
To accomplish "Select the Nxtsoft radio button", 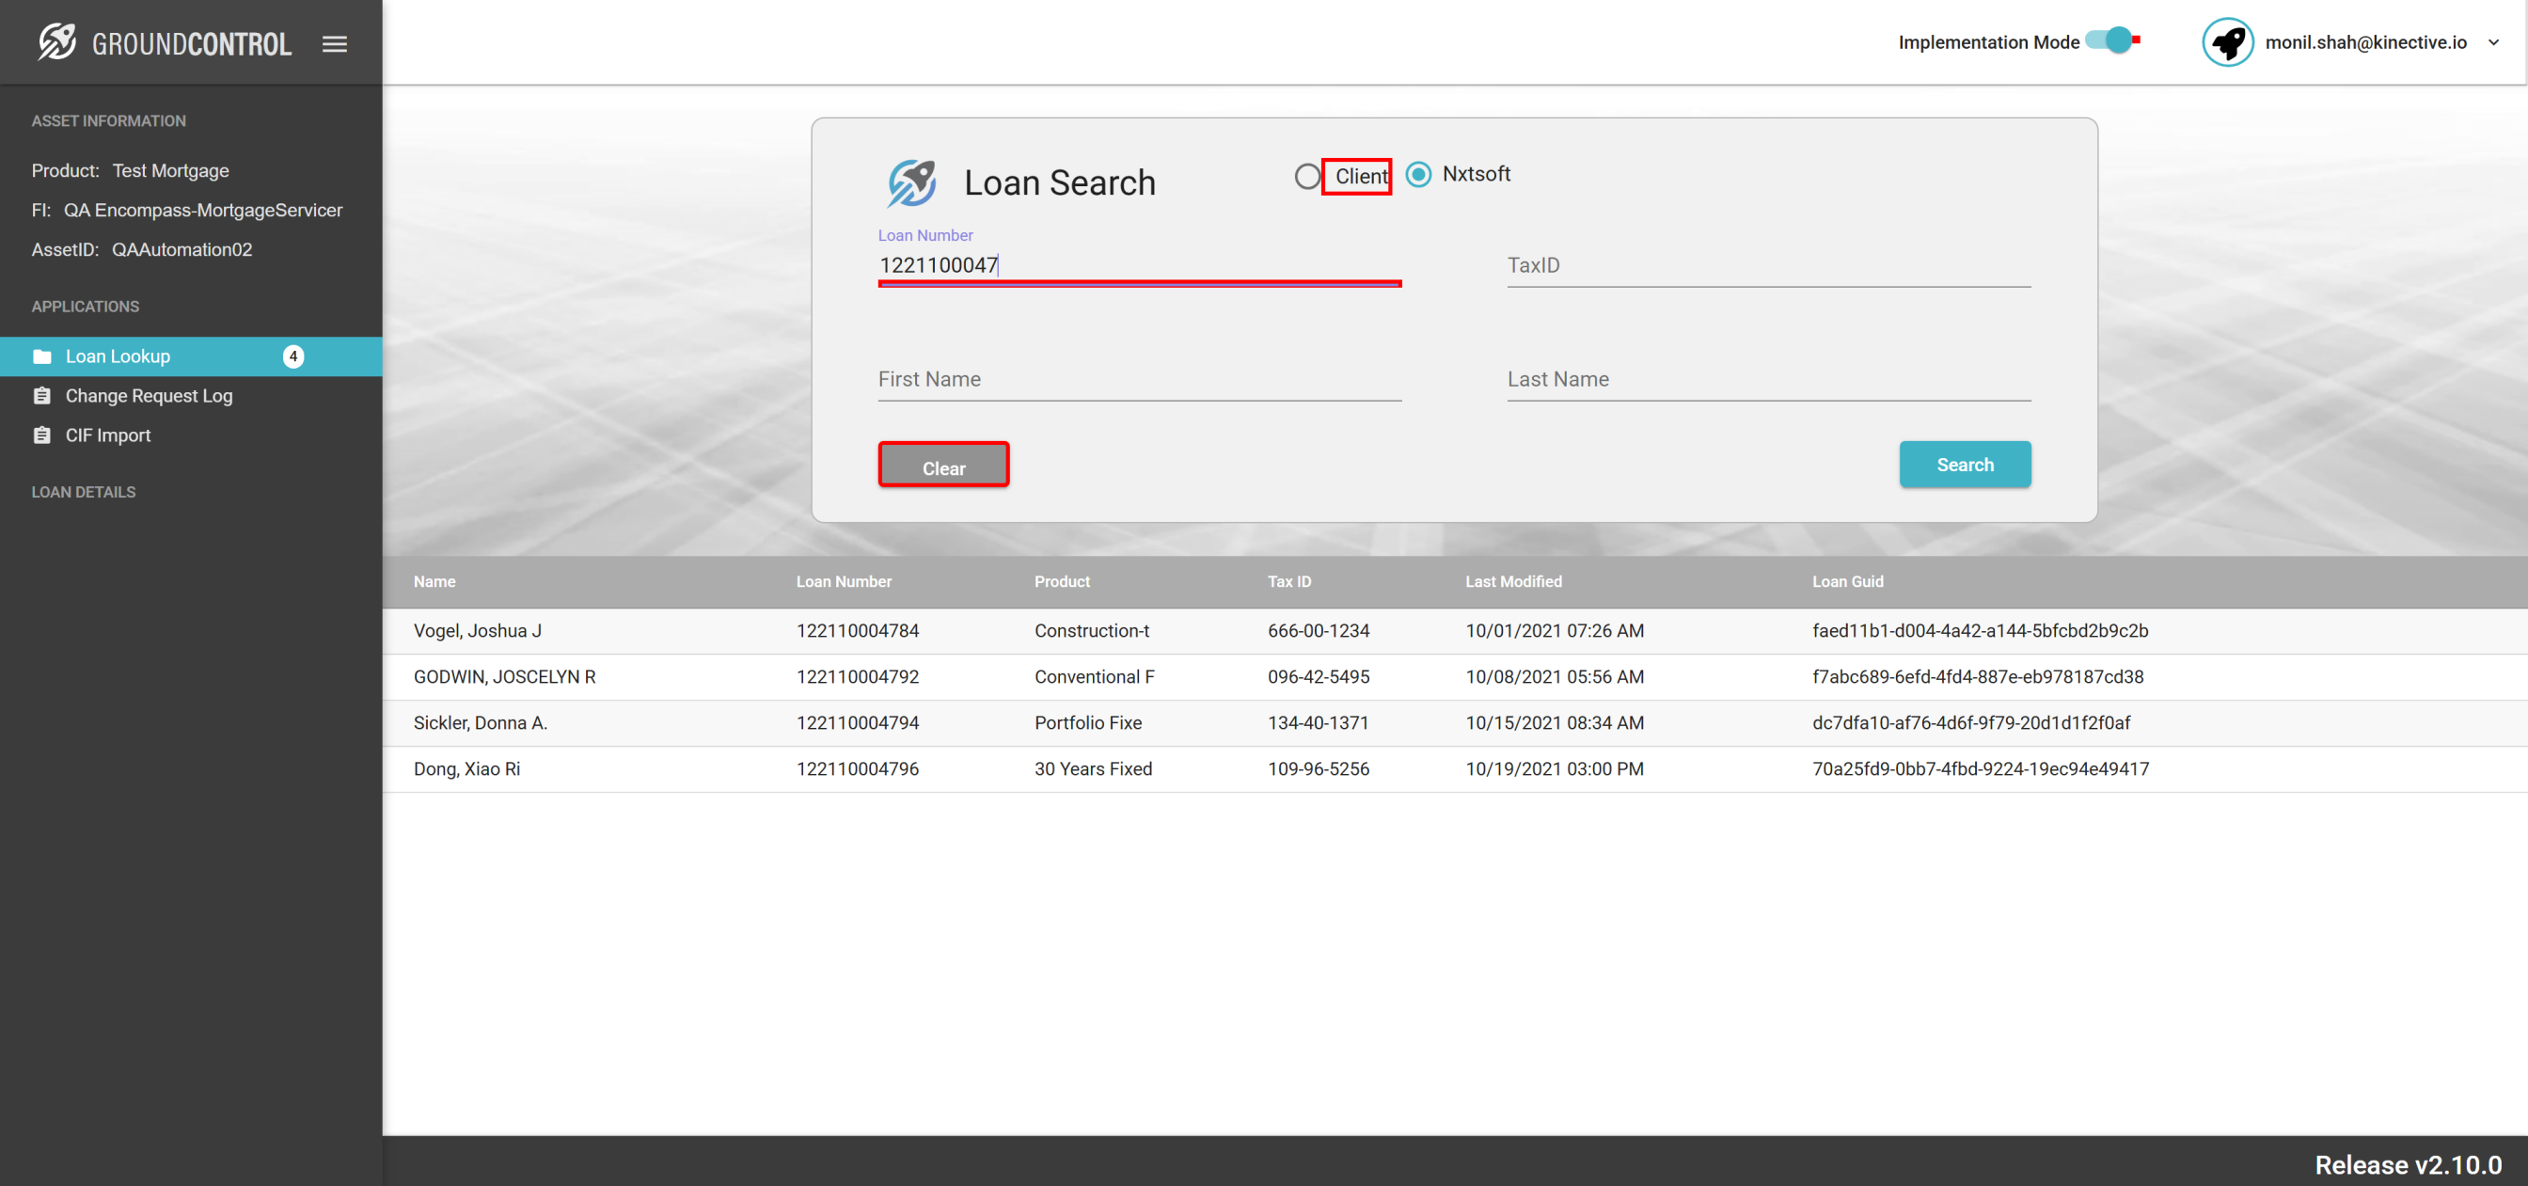I will point(1418,175).
